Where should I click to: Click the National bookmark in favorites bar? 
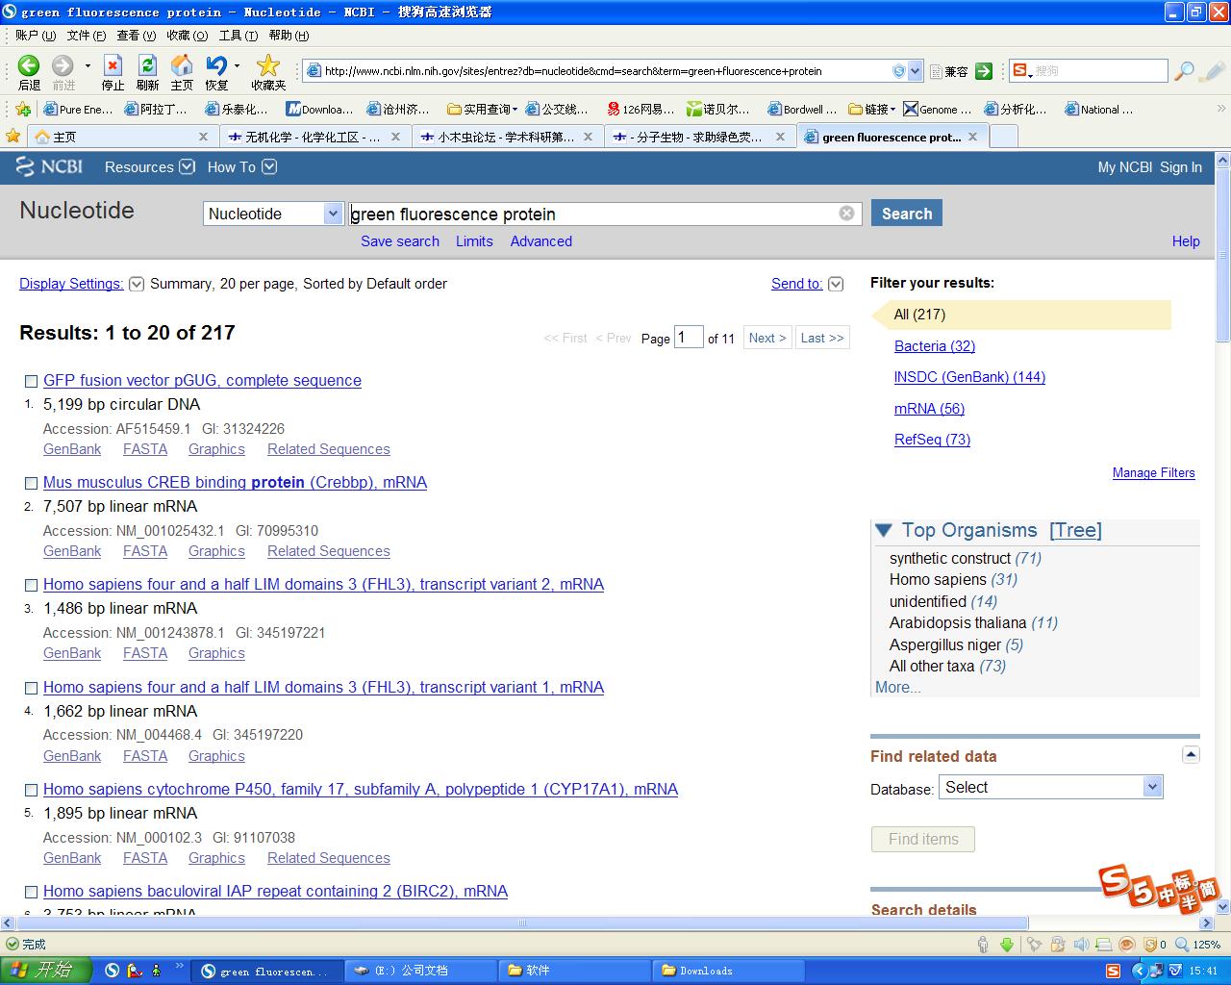[1099, 110]
